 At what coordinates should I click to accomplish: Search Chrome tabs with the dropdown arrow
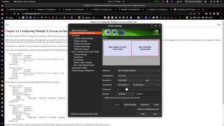coord(221,9)
